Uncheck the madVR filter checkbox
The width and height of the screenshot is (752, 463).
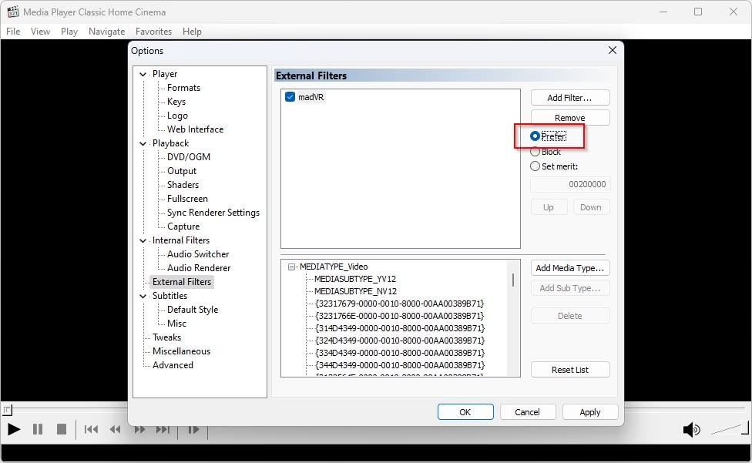[290, 97]
